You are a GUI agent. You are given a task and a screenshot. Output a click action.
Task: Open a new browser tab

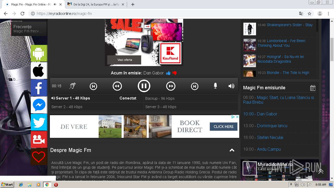[133, 4]
